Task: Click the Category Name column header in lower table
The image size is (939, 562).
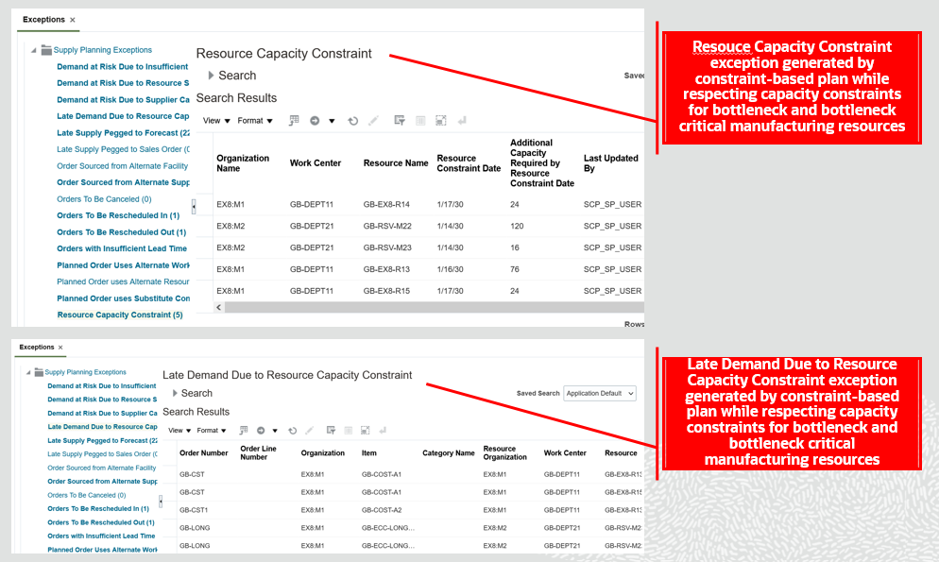Action: pyautogui.click(x=449, y=453)
